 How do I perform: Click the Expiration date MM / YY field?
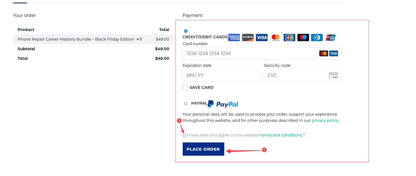click(221, 75)
